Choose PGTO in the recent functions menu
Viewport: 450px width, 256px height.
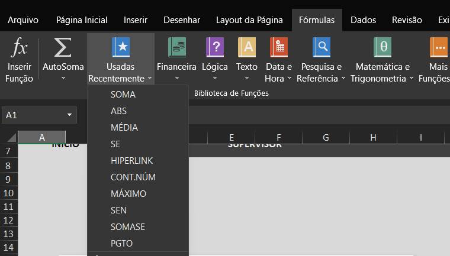point(138,244)
